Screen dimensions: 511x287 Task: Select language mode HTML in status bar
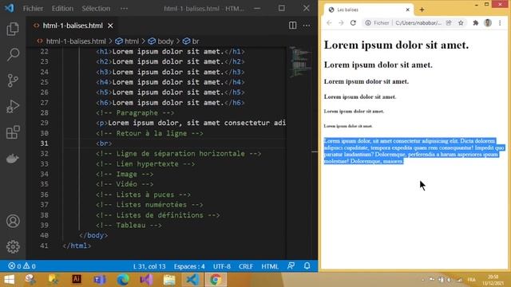[270, 266]
